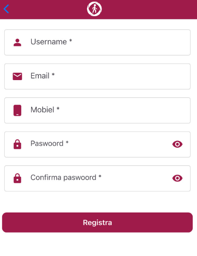Click the "Mobiel *" placeholder label
Image resolution: width=197 pixels, height=256 pixels.
pos(45,110)
